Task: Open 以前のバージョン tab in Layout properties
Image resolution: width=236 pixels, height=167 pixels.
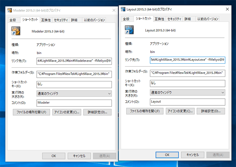Action: [208, 19]
